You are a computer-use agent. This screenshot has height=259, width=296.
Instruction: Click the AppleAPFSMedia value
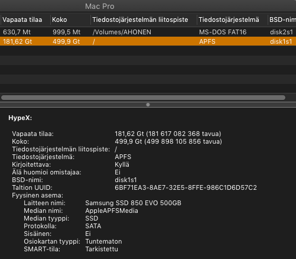[112, 211]
